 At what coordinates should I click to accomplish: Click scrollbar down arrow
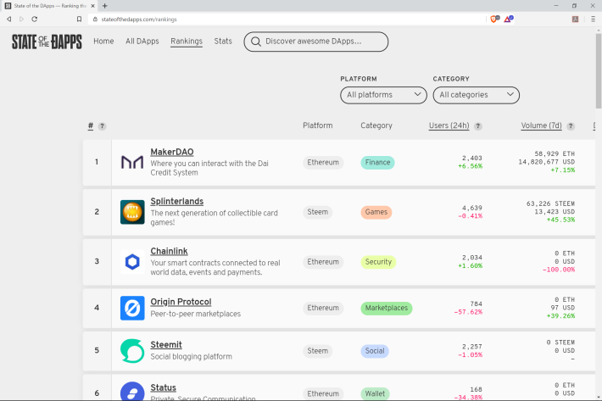pyautogui.click(x=598, y=398)
